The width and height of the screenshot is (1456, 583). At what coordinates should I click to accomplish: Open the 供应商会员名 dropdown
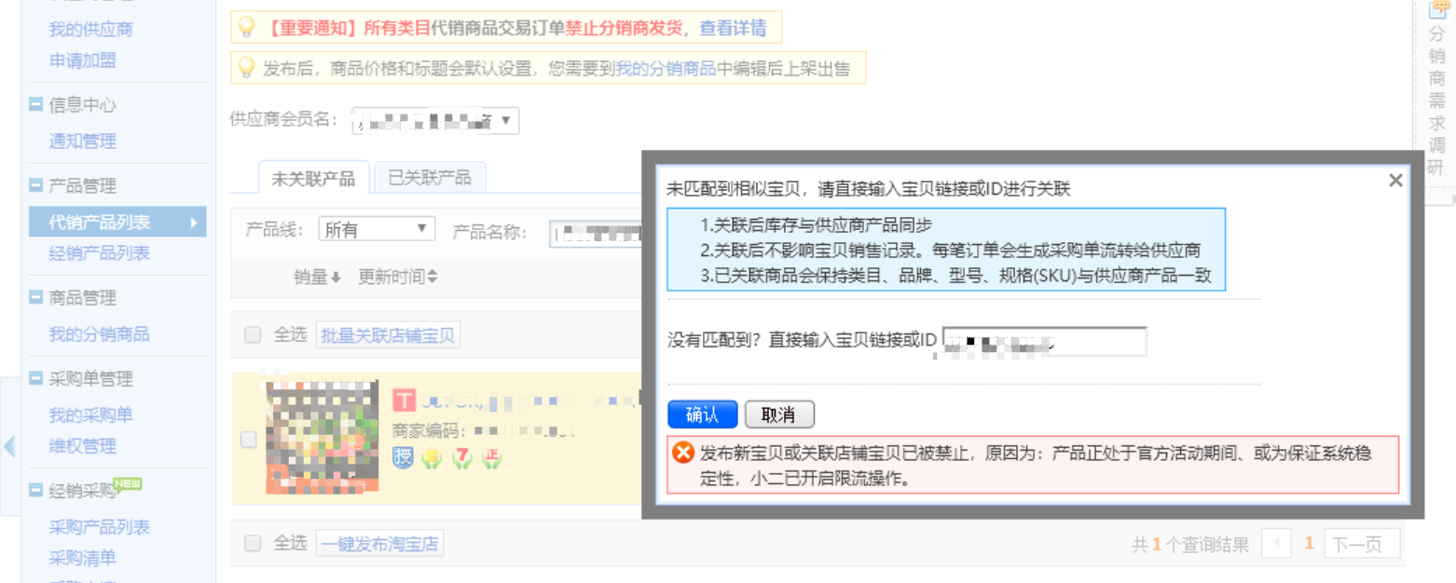[x=434, y=120]
